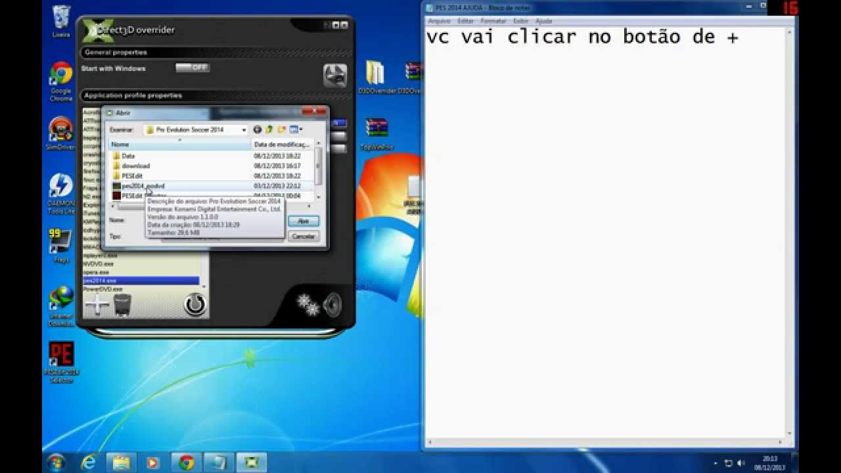Click the vertical scrollbar of the Abrir file list

[x=319, y=170]
